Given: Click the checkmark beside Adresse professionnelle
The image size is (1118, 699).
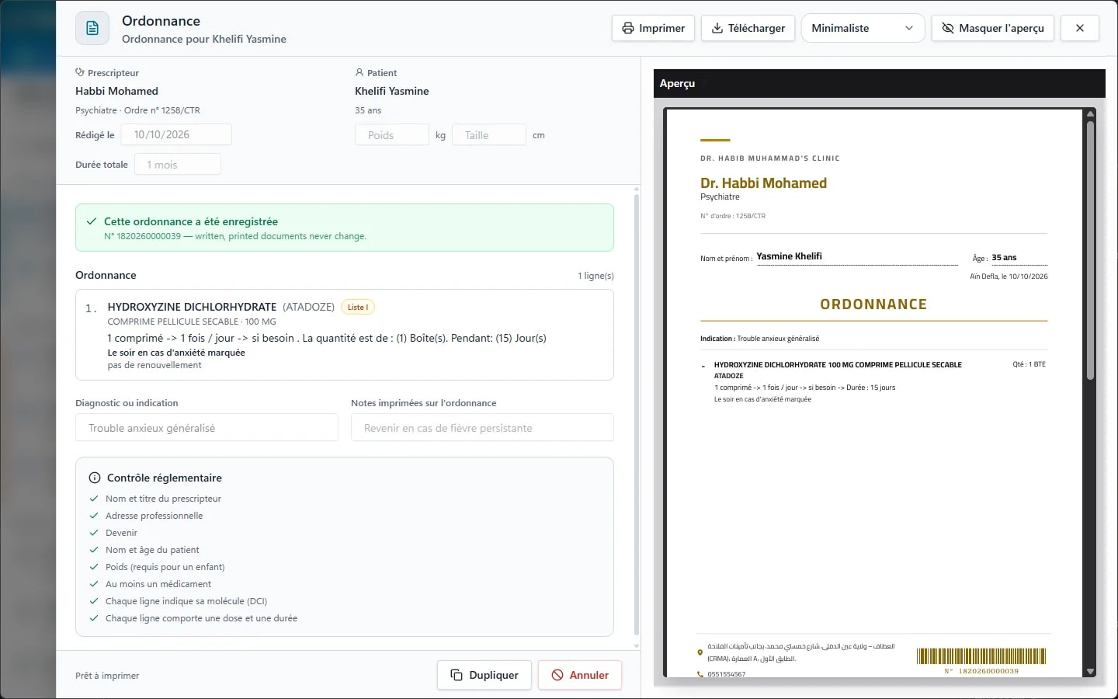Looking at the screenshot, I should [x=94, y=516].
